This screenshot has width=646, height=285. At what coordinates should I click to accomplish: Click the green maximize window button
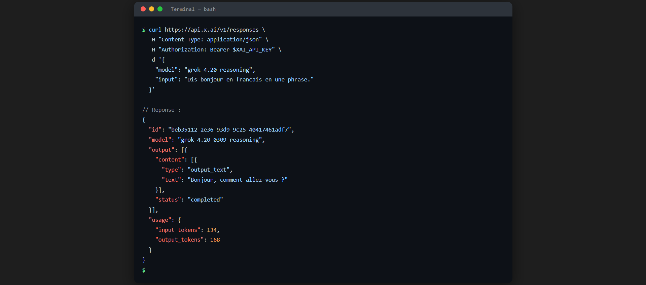[160, 9]
